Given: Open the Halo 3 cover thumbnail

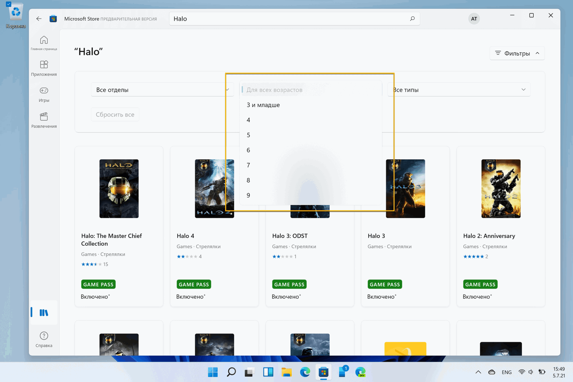Looking at the screenshot, I should pos(405,189).
